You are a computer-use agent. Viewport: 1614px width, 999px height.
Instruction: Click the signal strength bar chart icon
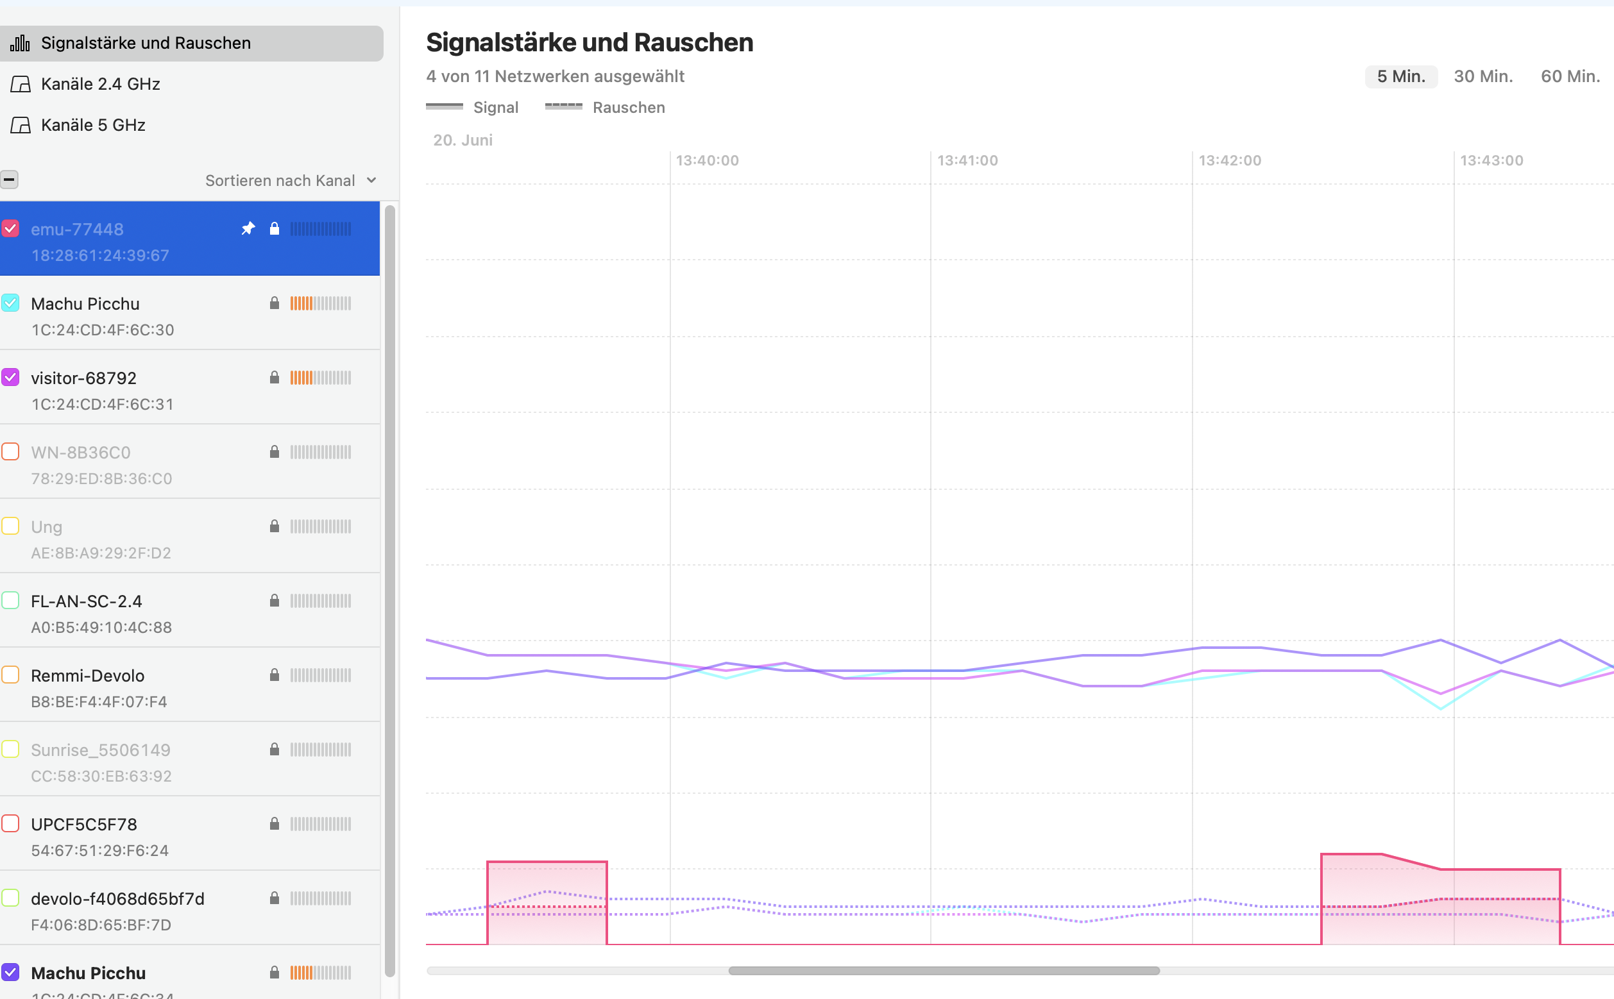tap(20, 43)
